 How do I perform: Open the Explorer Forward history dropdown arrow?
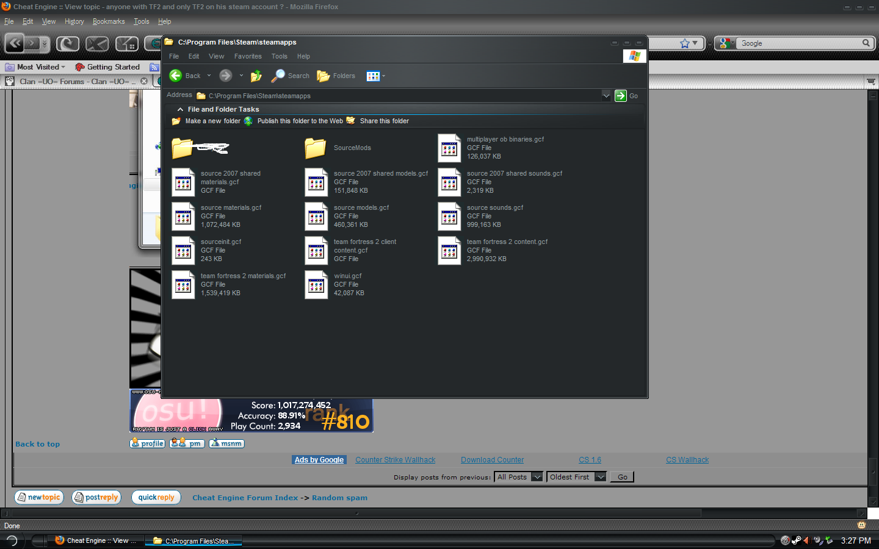tap(241, 76)
